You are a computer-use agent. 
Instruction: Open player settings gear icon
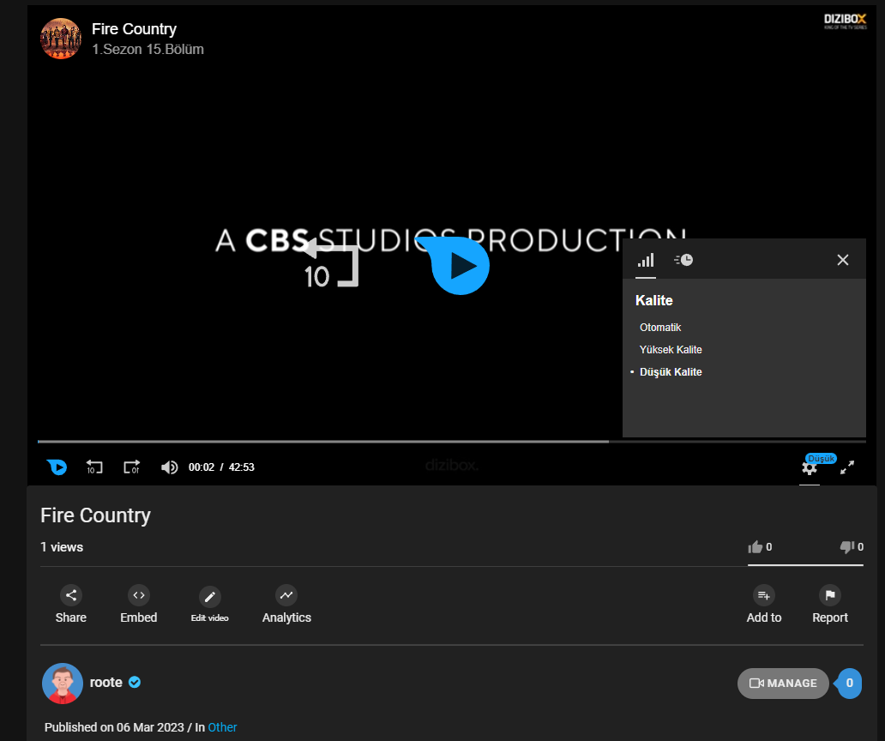click(x=810, y=468)
